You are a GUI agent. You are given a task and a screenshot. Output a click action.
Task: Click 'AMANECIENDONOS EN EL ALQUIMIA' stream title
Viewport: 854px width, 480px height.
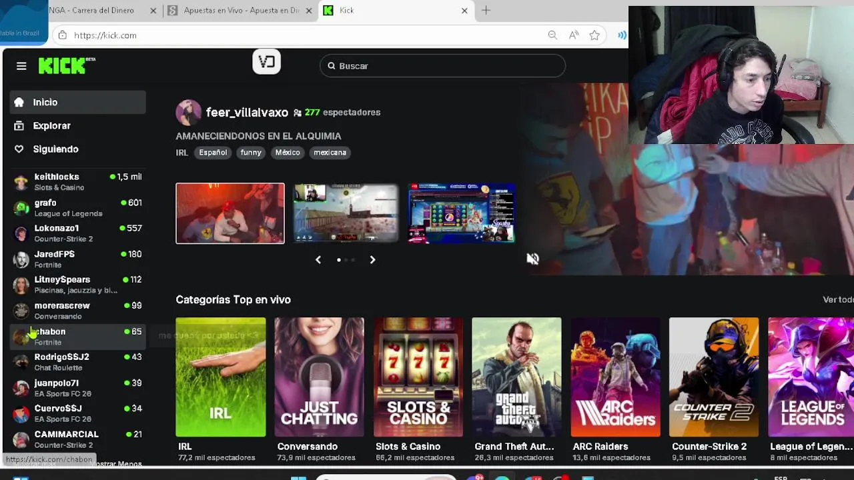coord(258,136)
